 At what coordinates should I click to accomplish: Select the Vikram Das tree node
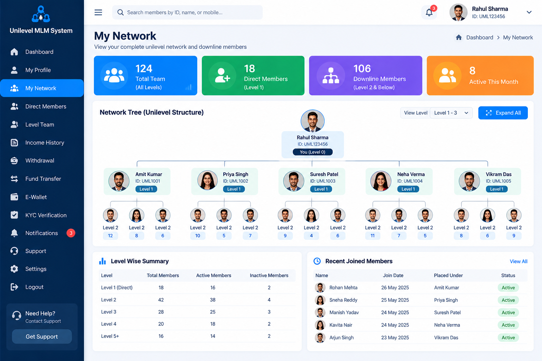point(487,181)
